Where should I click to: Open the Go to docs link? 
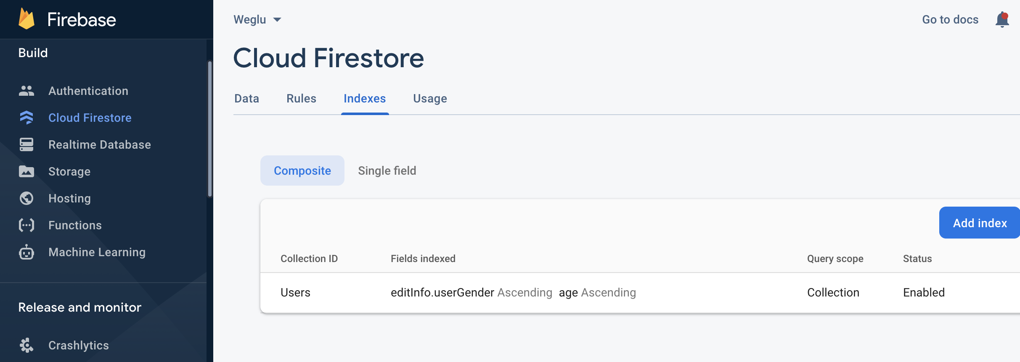950,20
